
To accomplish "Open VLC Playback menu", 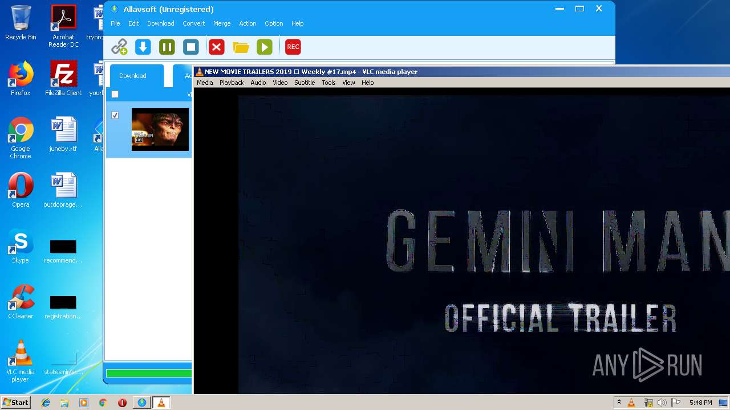I will click(x=232, y=83).
